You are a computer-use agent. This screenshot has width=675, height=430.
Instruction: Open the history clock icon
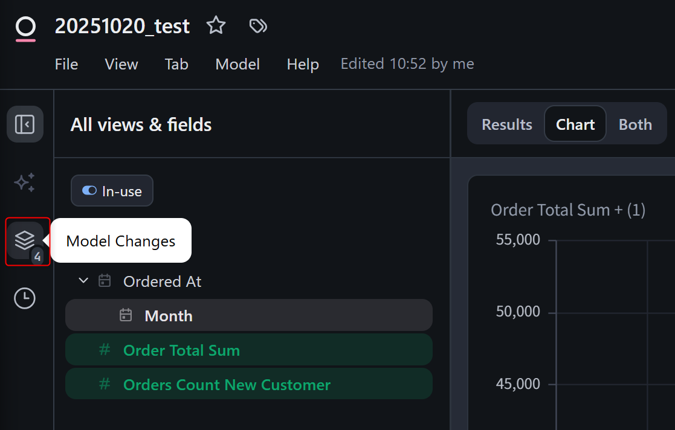(25, 298)
